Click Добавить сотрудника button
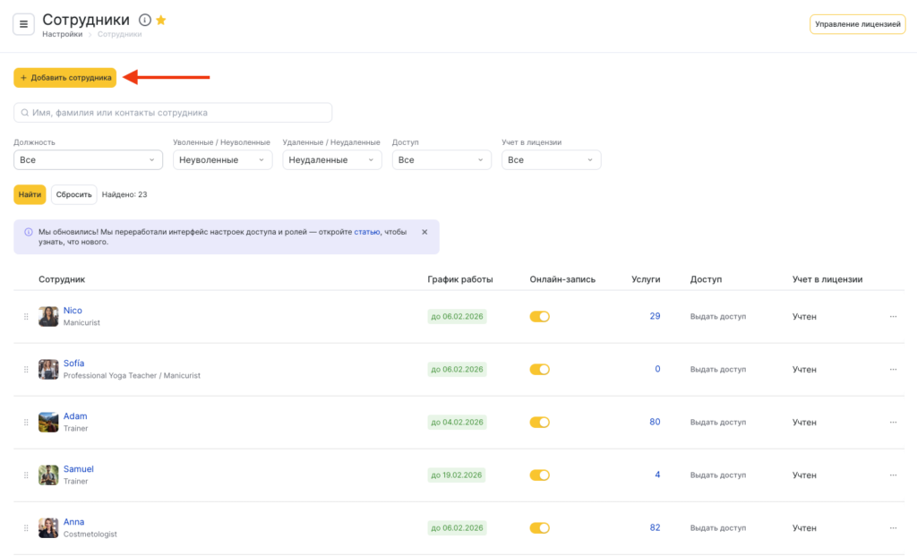The width and height of the screenshot is (917, 556). [65, 78]
